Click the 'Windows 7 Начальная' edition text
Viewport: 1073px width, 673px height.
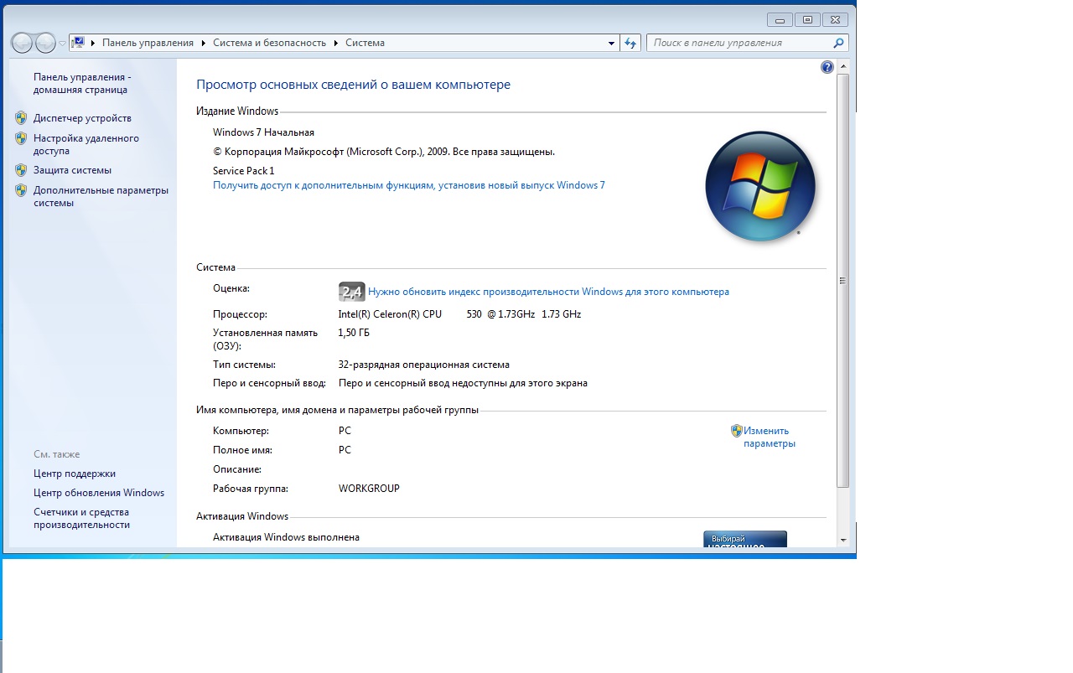pyautogui.click(x=263, y=132)
